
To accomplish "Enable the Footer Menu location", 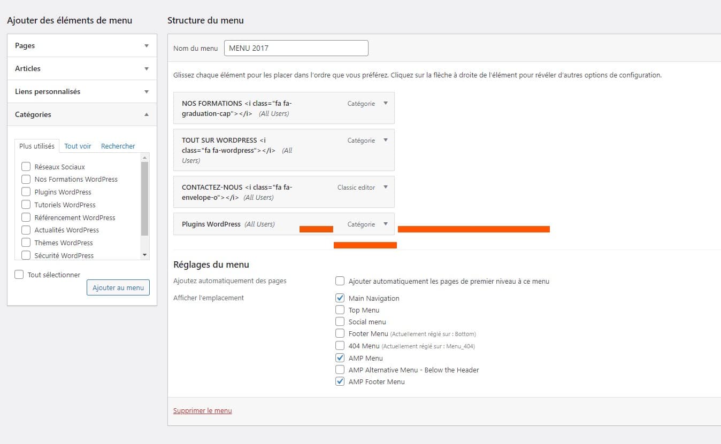I will [340, 333].
